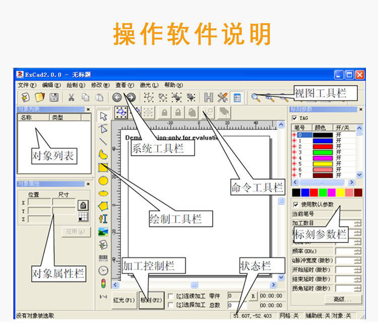
Task: Click the anchor point grid icon
Action: (x=83, y=216)
